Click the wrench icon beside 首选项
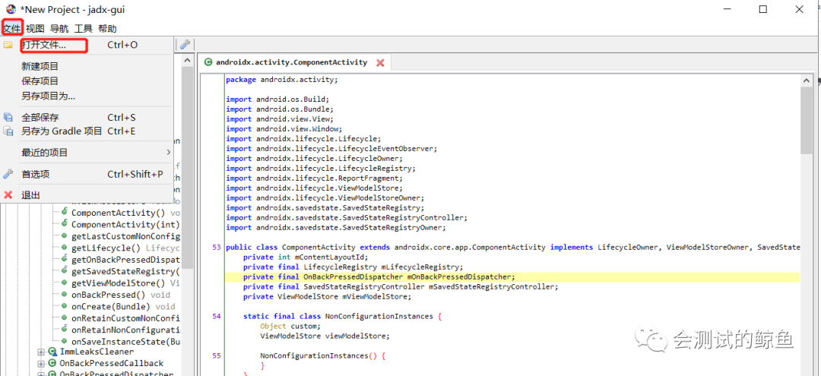The image size is (821, 376). coord(8,174)
